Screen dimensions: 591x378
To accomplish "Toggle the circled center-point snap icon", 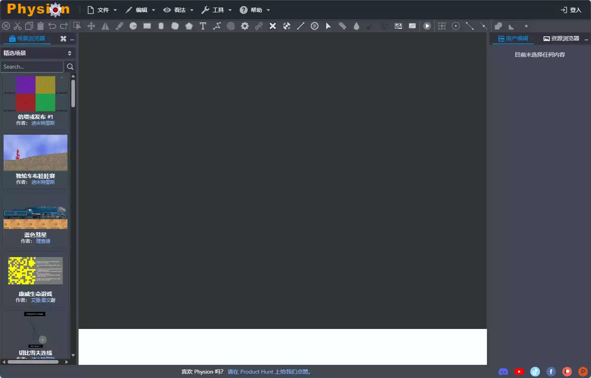I will 456,26.
